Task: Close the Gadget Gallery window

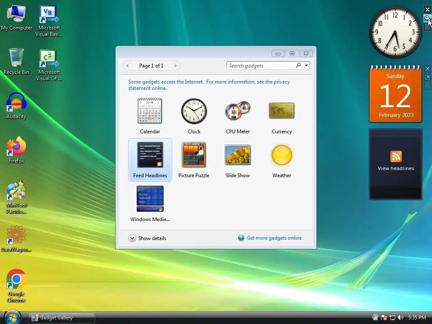Action: click(x=306, y=54)
